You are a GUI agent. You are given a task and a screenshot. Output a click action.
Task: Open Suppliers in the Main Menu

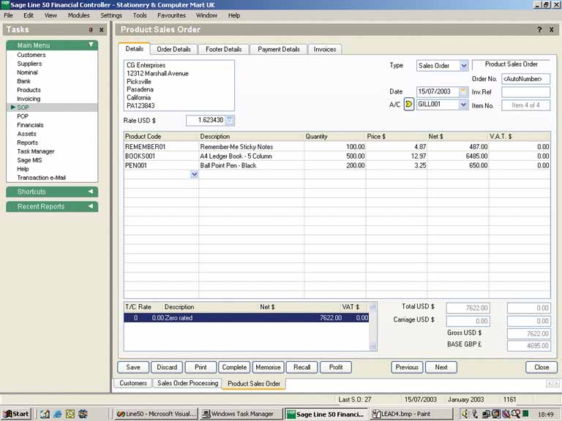(x=29, y=64)
